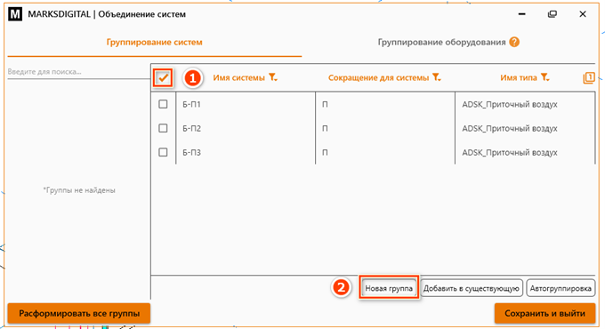Open filter for Сокращение для системы column
This screenshot has height=329, width=605.
point(436,77)
